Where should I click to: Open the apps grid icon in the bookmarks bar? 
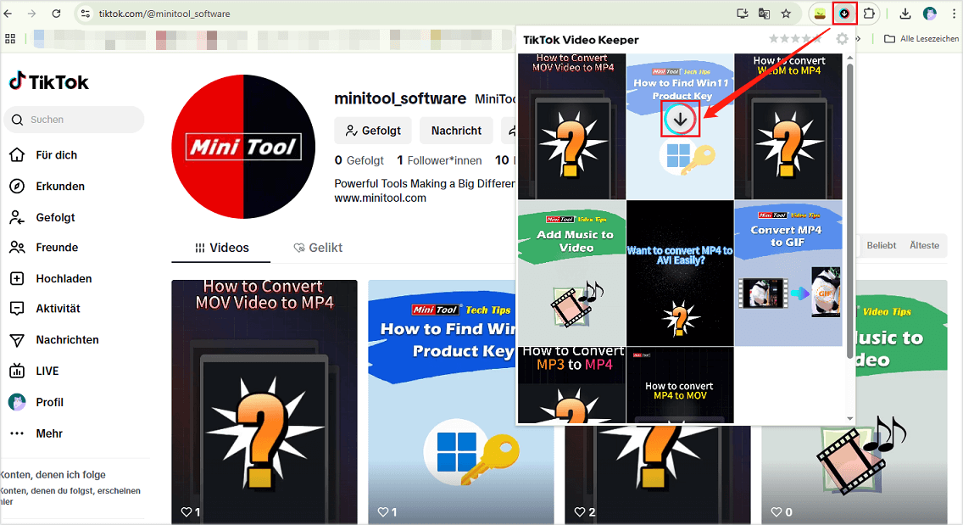[10, 39]
